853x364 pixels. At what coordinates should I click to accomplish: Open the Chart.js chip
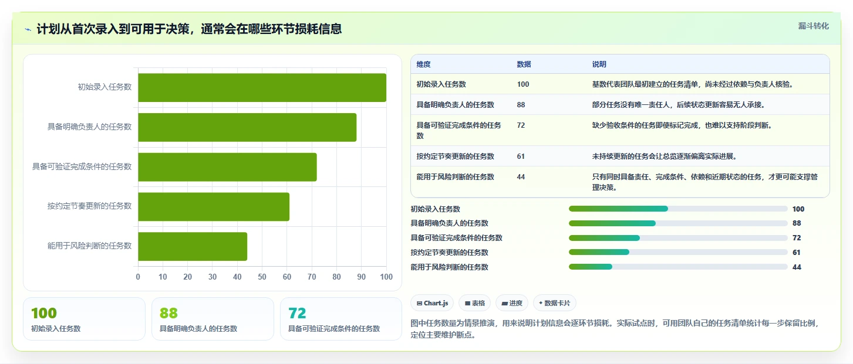click(432, 303)
